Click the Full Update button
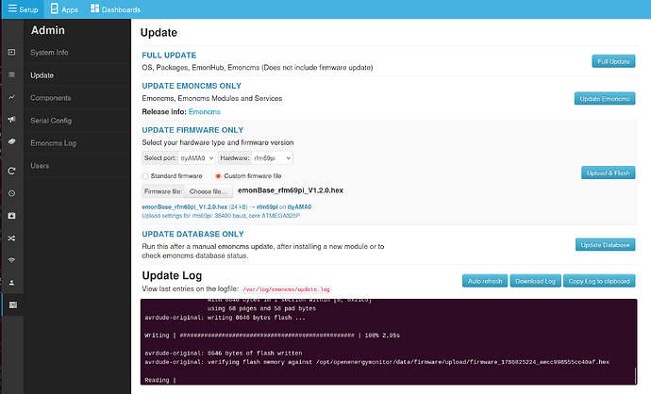 [x=613, y=61]
